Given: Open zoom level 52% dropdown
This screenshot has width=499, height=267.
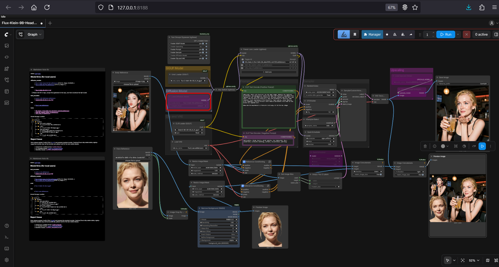Looking at the screenshot, I should 474,260.
